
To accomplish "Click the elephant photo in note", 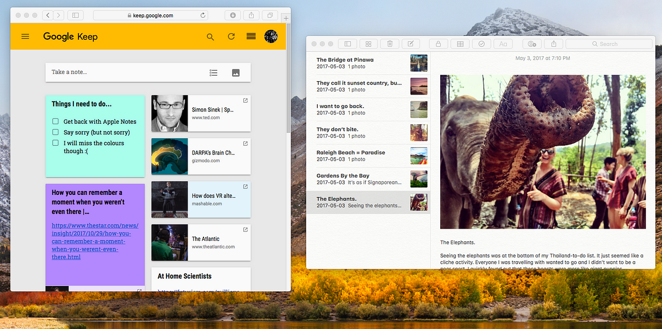I will coord(543,152).
